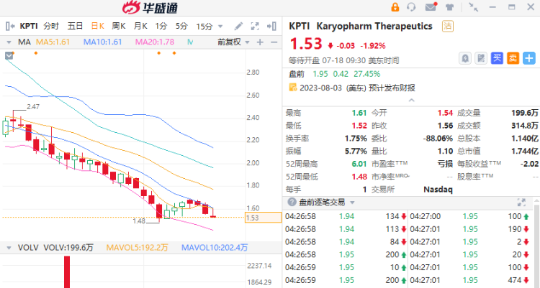Click the KPTI ticker in chart toolbar

coord(29,26)
